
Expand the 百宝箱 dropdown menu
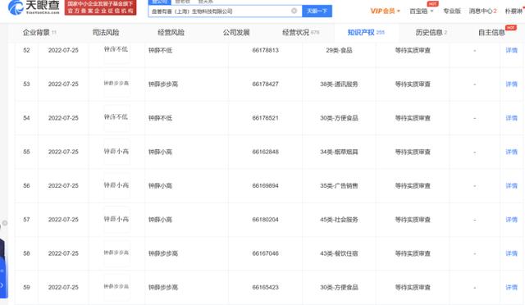pyautogui.click(x=421, y=11)
